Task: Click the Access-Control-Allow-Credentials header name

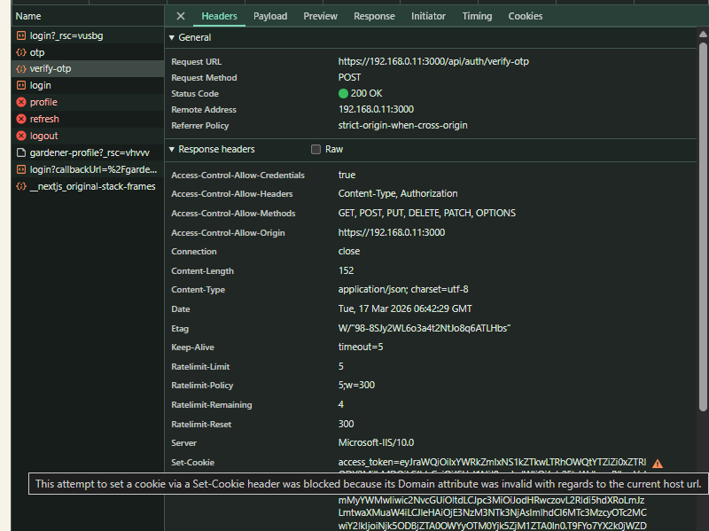Action: (x=238, y=175)
